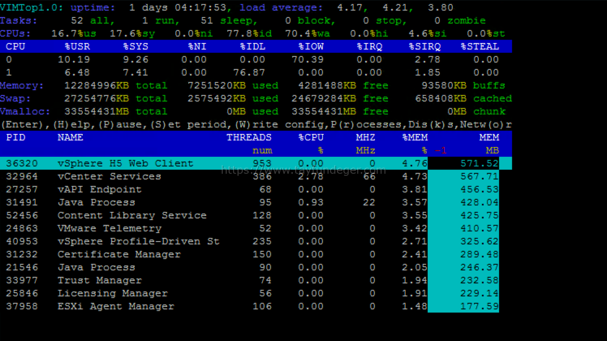
Task: Click the 12284996KB total memory value
Action: 96,86
